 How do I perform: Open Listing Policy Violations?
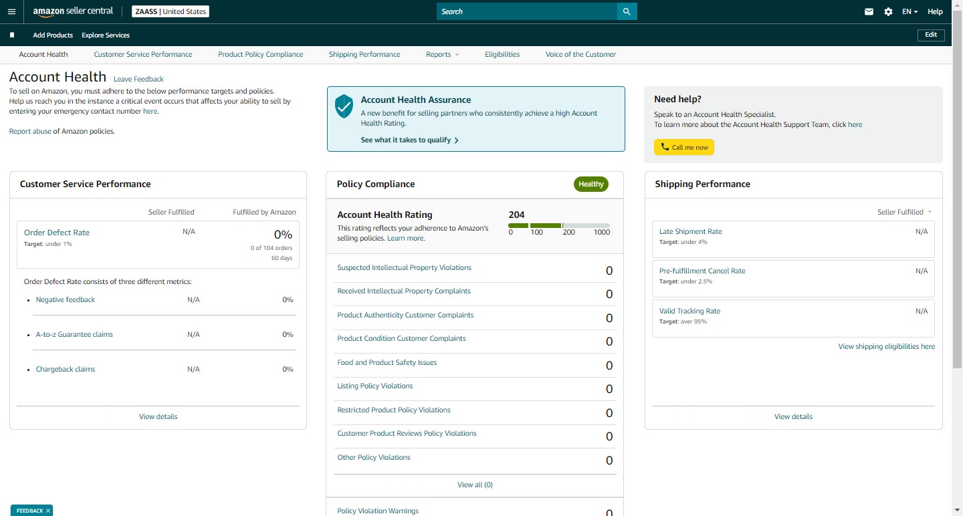(x=375, y=386)
